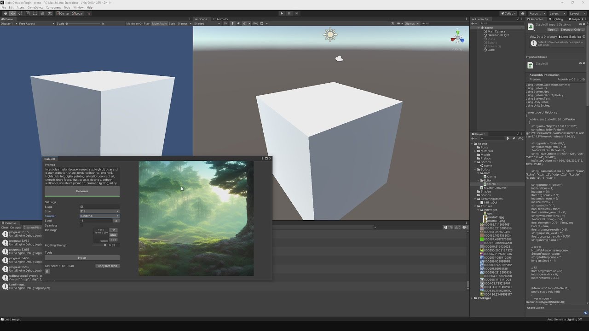Open the Component menu
The image size is (589, 331).
53,7
